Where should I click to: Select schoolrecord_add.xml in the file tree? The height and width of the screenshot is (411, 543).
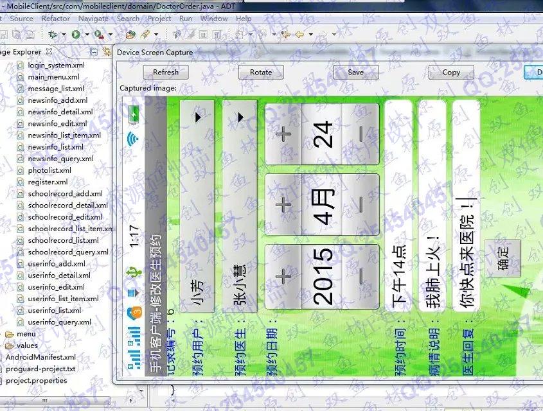coord(65,193)
